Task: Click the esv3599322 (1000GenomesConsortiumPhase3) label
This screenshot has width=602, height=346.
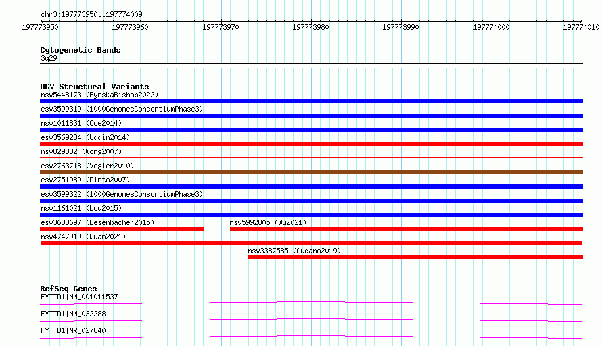Action: coord(122,194)
